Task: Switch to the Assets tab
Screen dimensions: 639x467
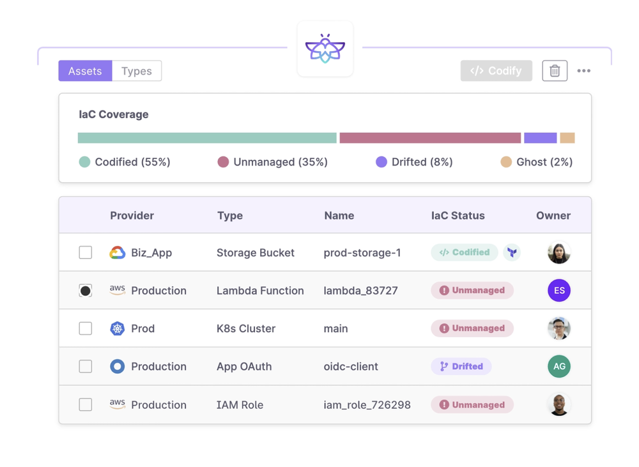Action: (x=85, y=71)
